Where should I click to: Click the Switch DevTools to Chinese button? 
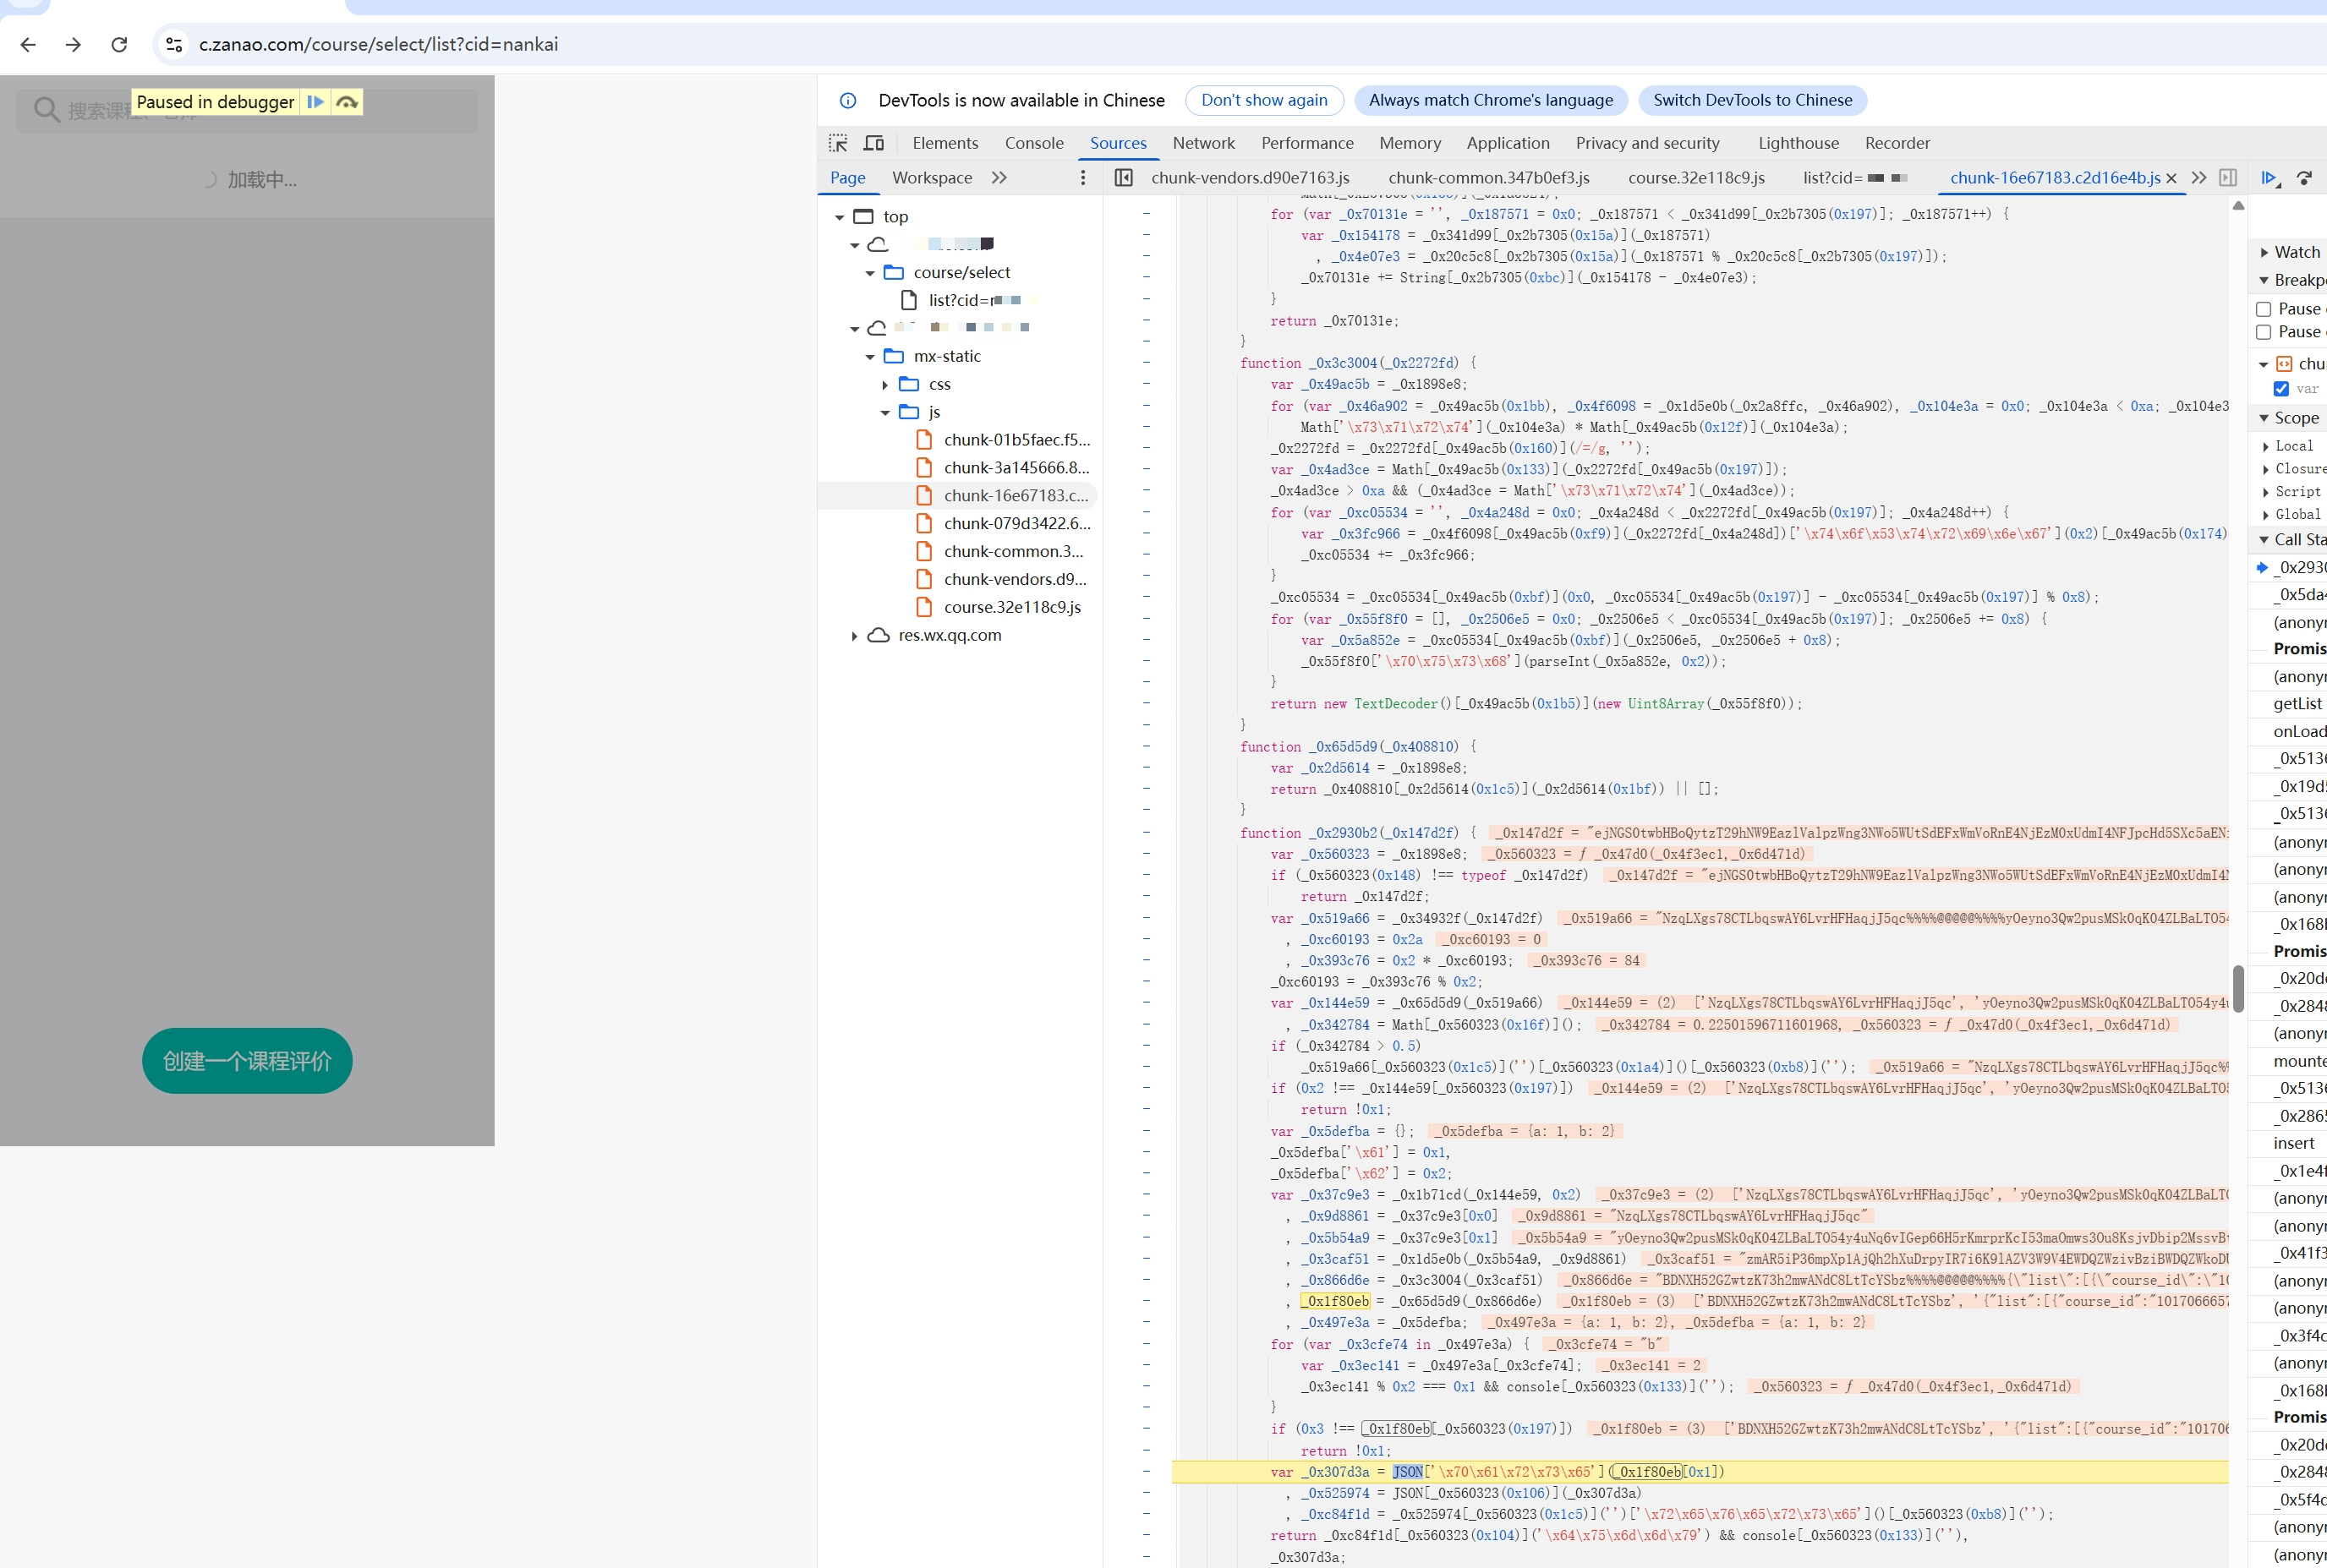[1752, 100]
